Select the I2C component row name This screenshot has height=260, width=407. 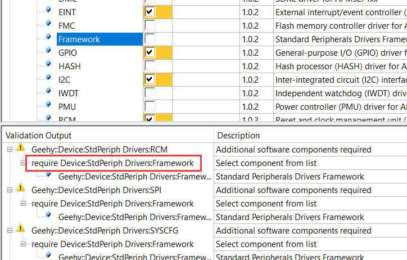tap(65, 80)
